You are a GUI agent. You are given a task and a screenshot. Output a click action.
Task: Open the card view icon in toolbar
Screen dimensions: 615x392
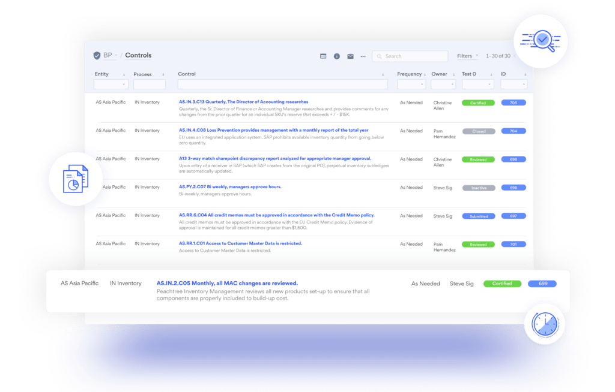tap(323, 56)
